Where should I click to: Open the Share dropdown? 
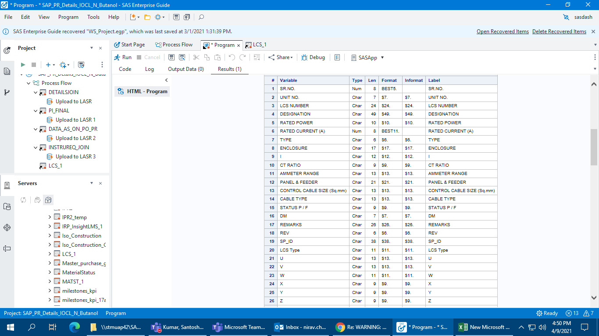[x=281, y=57]
